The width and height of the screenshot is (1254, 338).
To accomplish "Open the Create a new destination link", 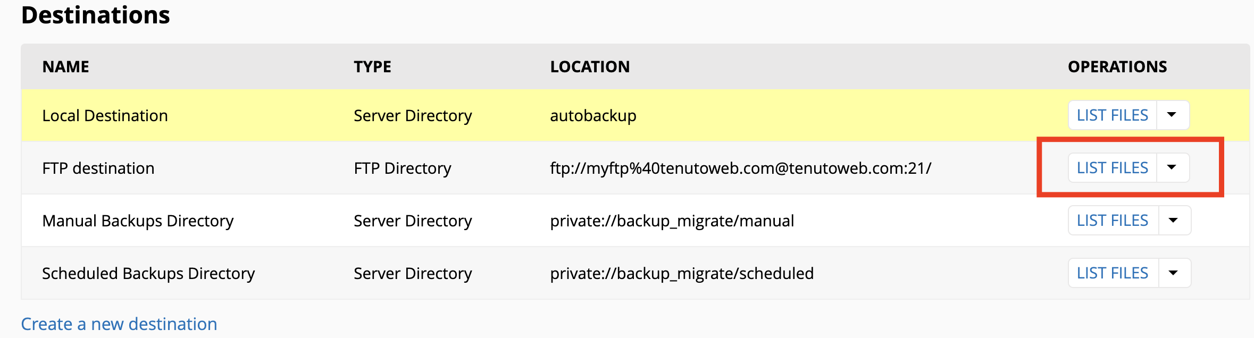I will (x=119, y=324).
